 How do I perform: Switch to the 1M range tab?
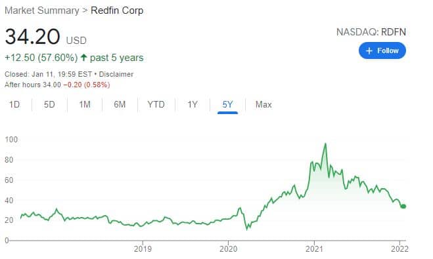point(85,104)
